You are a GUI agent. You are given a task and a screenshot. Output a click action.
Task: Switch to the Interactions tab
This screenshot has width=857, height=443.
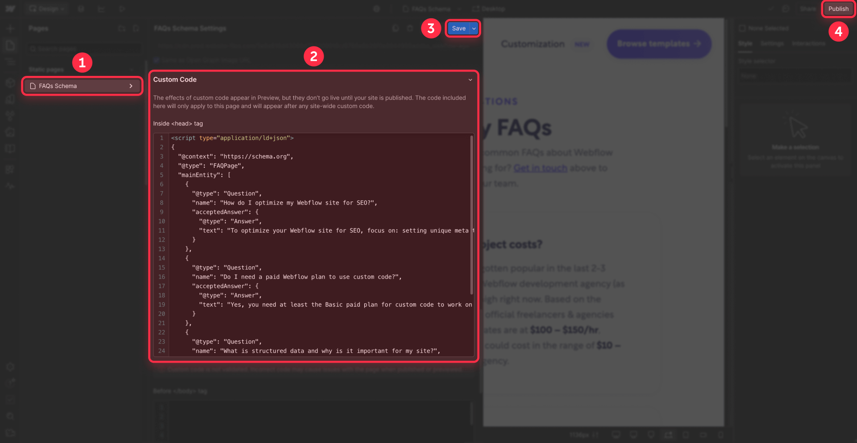pos(809,43)
